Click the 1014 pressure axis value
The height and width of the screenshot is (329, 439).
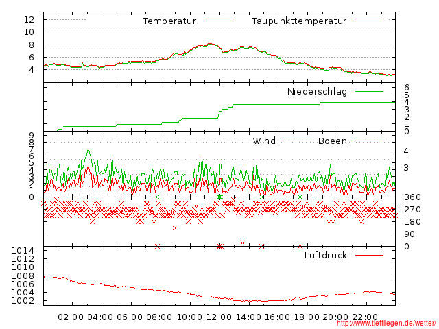23,250
